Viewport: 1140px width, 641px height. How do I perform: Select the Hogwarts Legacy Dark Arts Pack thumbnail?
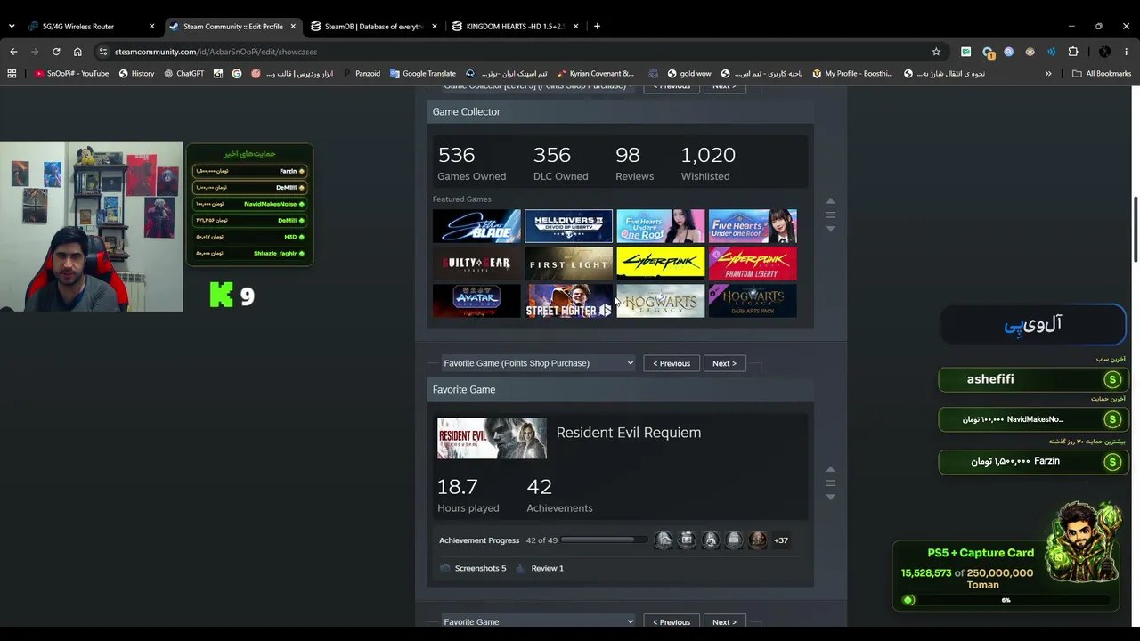click(753, 301)
